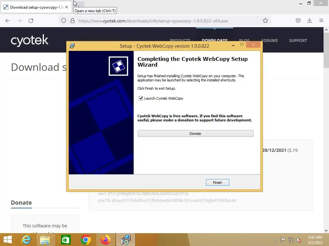Open Action Center flag icon

[x=283, y=240]
